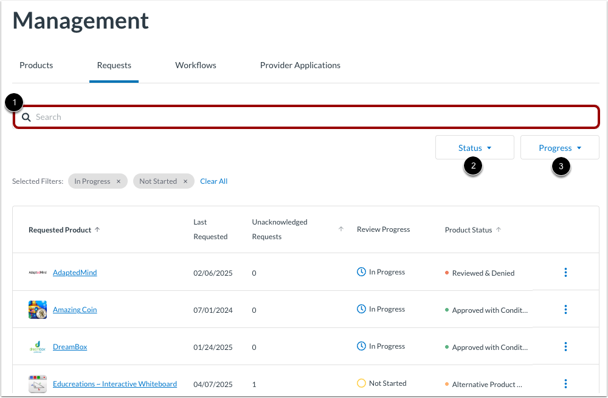Focus the Search input field

point(306,117)
